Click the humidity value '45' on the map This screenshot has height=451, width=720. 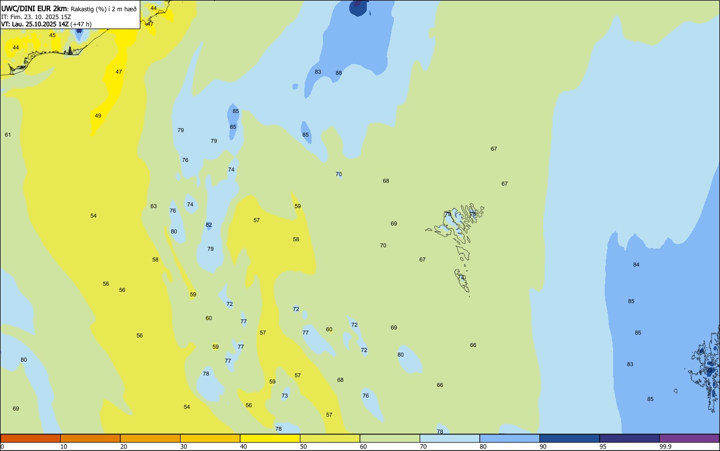(52, 35)
